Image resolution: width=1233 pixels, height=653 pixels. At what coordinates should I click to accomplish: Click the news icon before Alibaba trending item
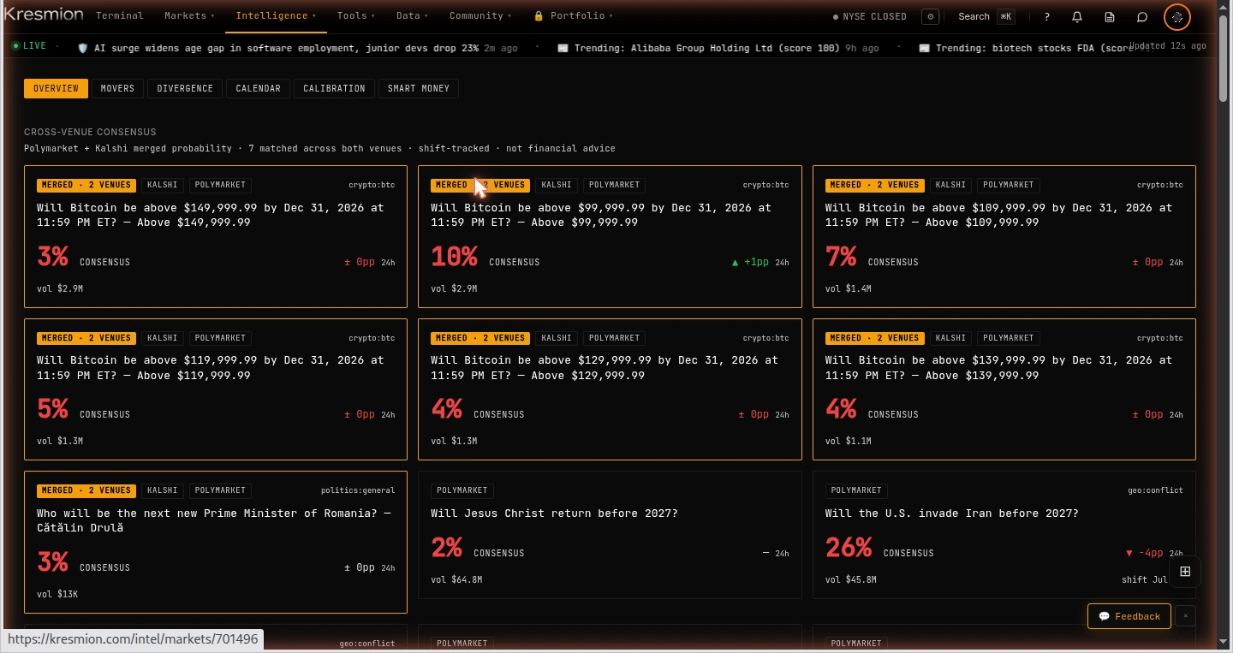coord(563,48)
